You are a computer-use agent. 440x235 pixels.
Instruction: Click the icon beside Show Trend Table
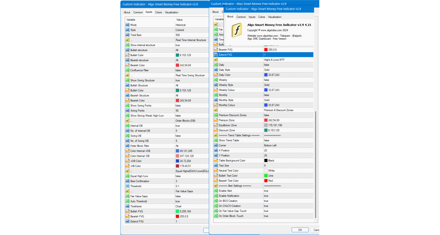coord(216,140)
